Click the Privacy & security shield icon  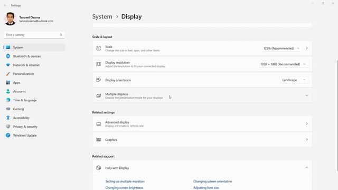tap(8, 127)
